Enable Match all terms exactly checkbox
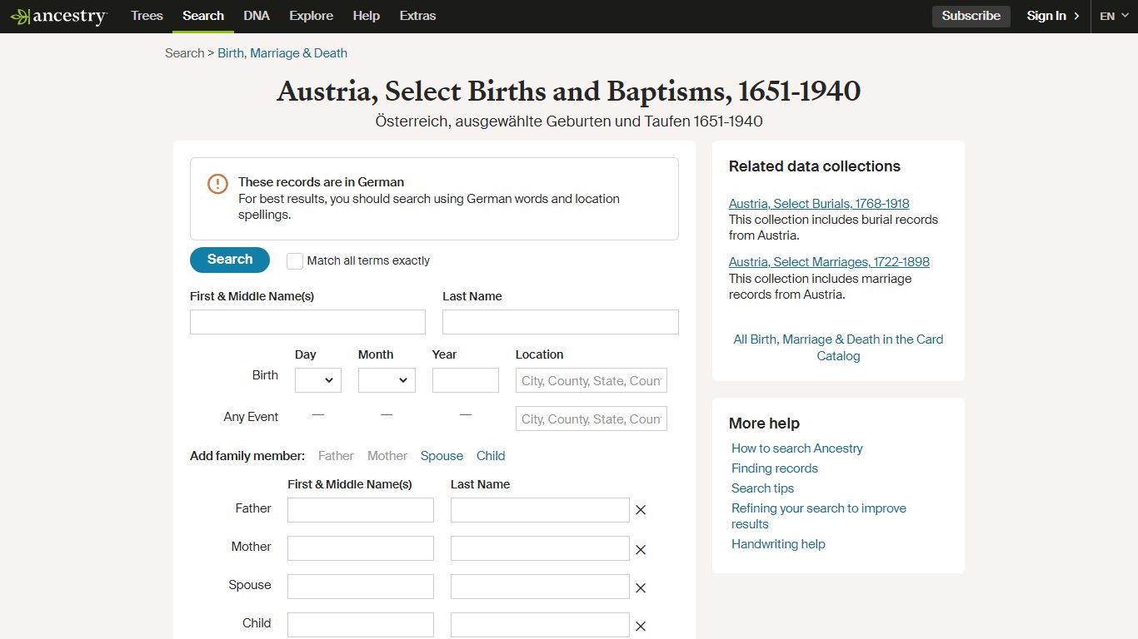The width and height of the screenshot is (1138, 639). 295,261
